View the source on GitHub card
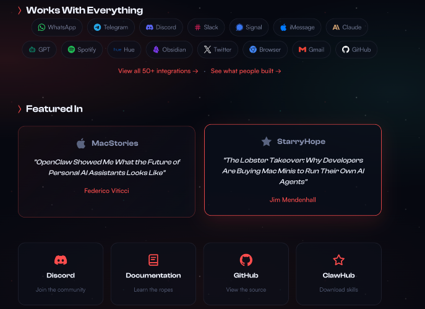425x309 pixels. 246,274
